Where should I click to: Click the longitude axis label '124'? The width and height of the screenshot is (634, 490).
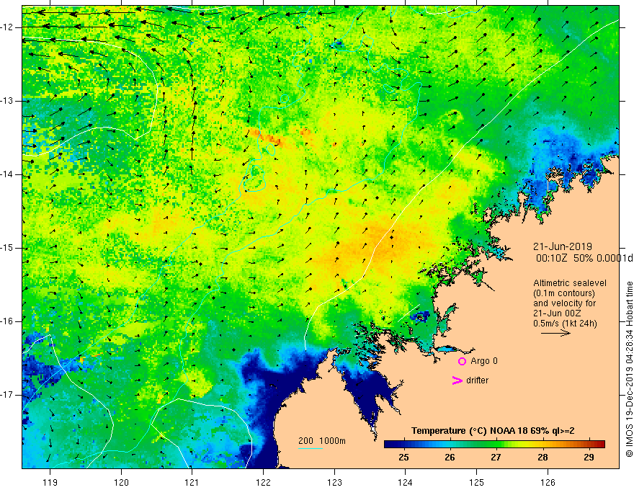point(405,482)
